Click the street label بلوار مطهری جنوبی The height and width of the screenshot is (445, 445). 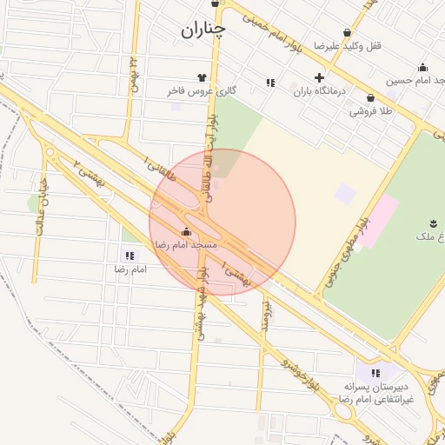click(x=346, y=252)
